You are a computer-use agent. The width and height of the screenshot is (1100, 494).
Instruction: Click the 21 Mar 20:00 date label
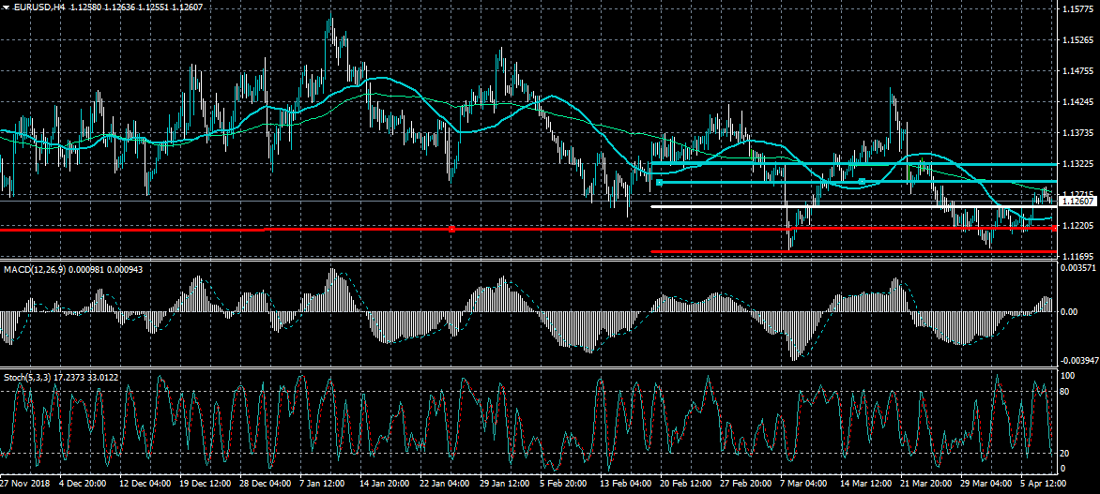click(x=926, y=485)
